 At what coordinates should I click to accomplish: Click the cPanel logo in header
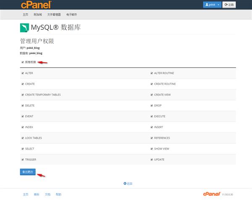click(x=36, y=5)
